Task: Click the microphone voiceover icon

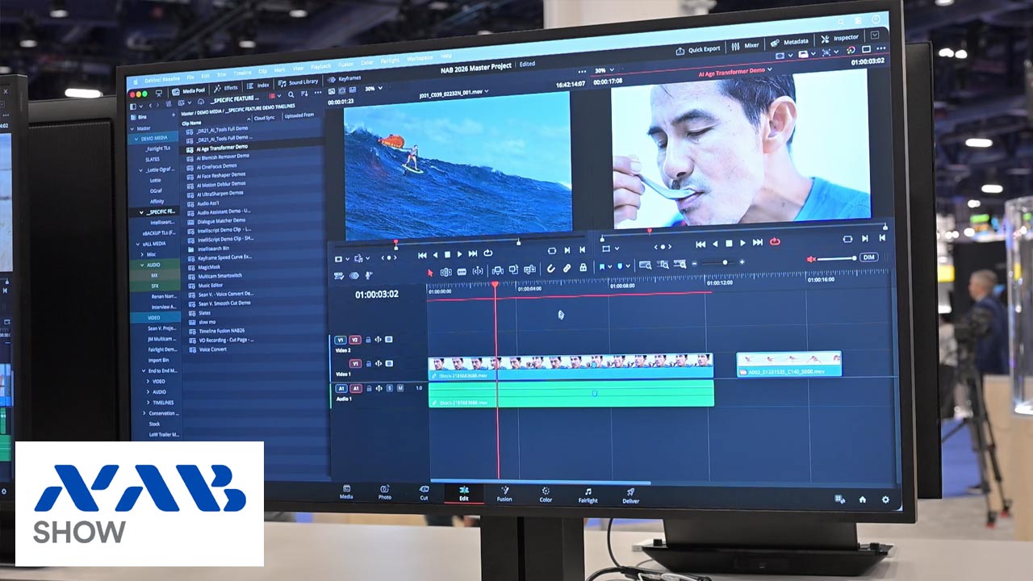Action: click(369, 275)
